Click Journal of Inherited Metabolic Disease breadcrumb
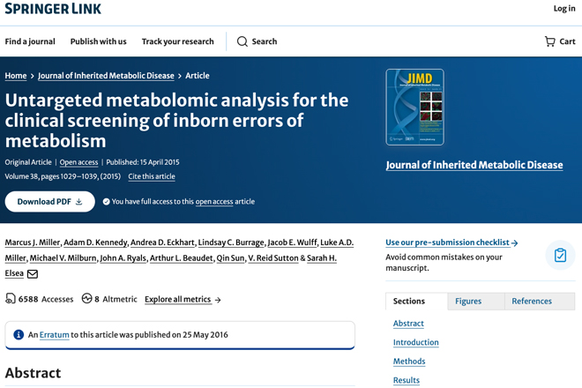Screen dimensions: 582x388 106,76
